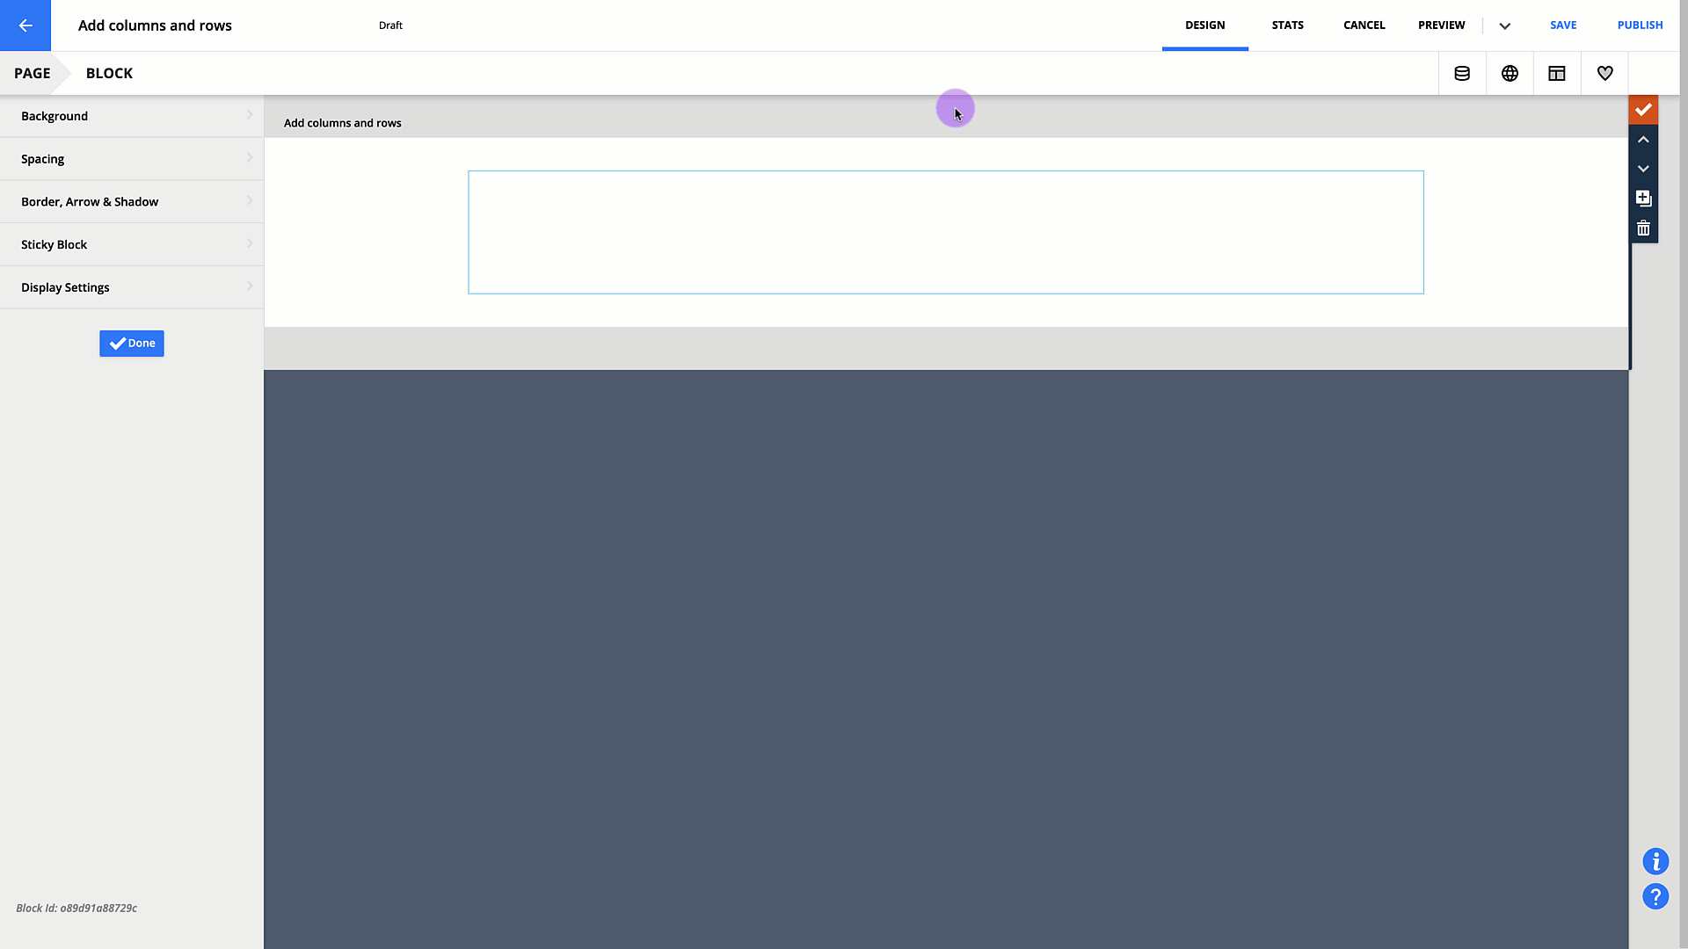
Task: Click the Done button to confirm
Action: (x=131, y=342)
